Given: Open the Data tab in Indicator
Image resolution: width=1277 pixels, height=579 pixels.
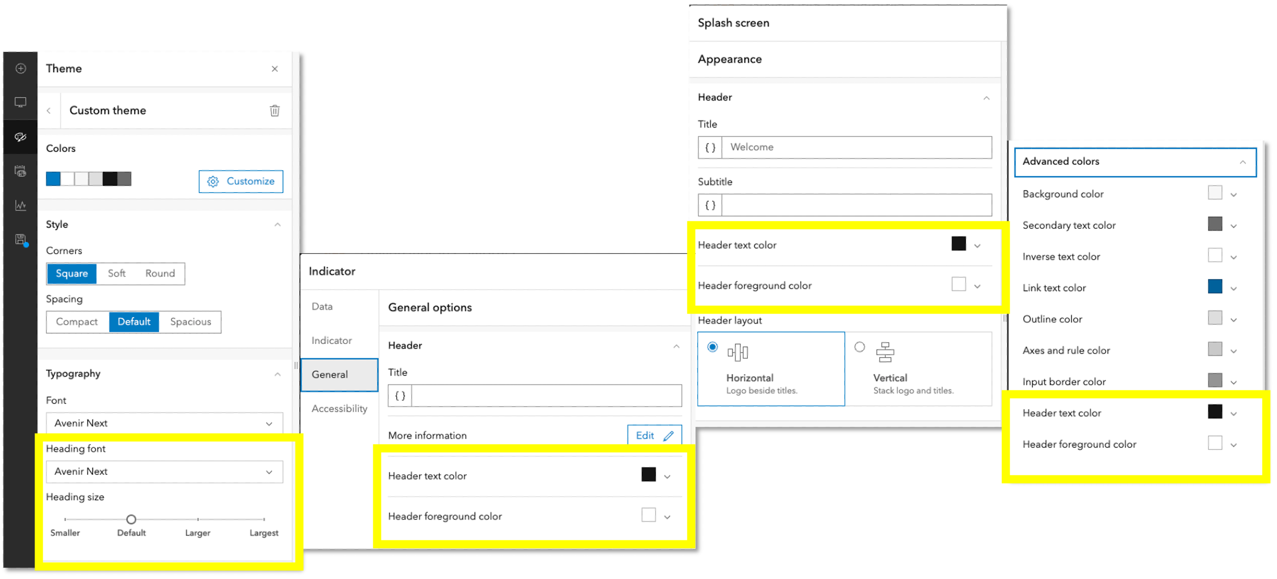Looking at the screenshot, I should click(x=322, y=306).
